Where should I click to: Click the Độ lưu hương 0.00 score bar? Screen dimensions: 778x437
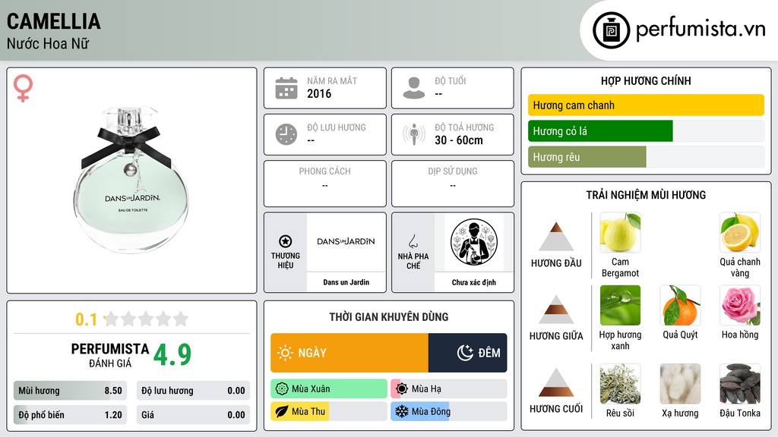tap(193, 391)
